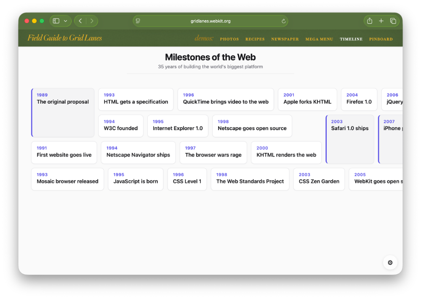421x299 pixels.
Task: Click the Share icon in Safari toolbar
Action: [370, 21]
